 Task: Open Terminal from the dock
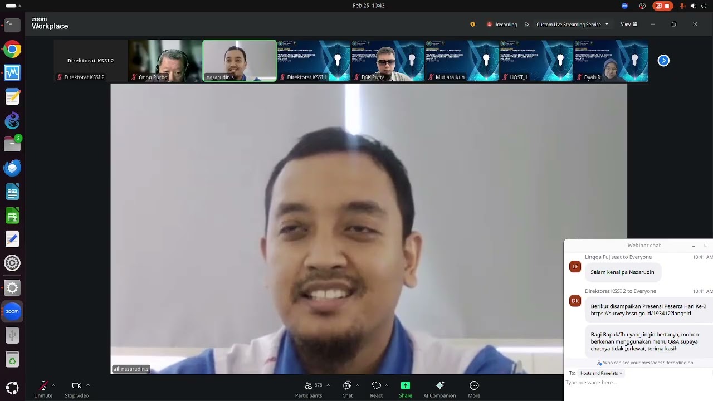(x=12, y=25)
